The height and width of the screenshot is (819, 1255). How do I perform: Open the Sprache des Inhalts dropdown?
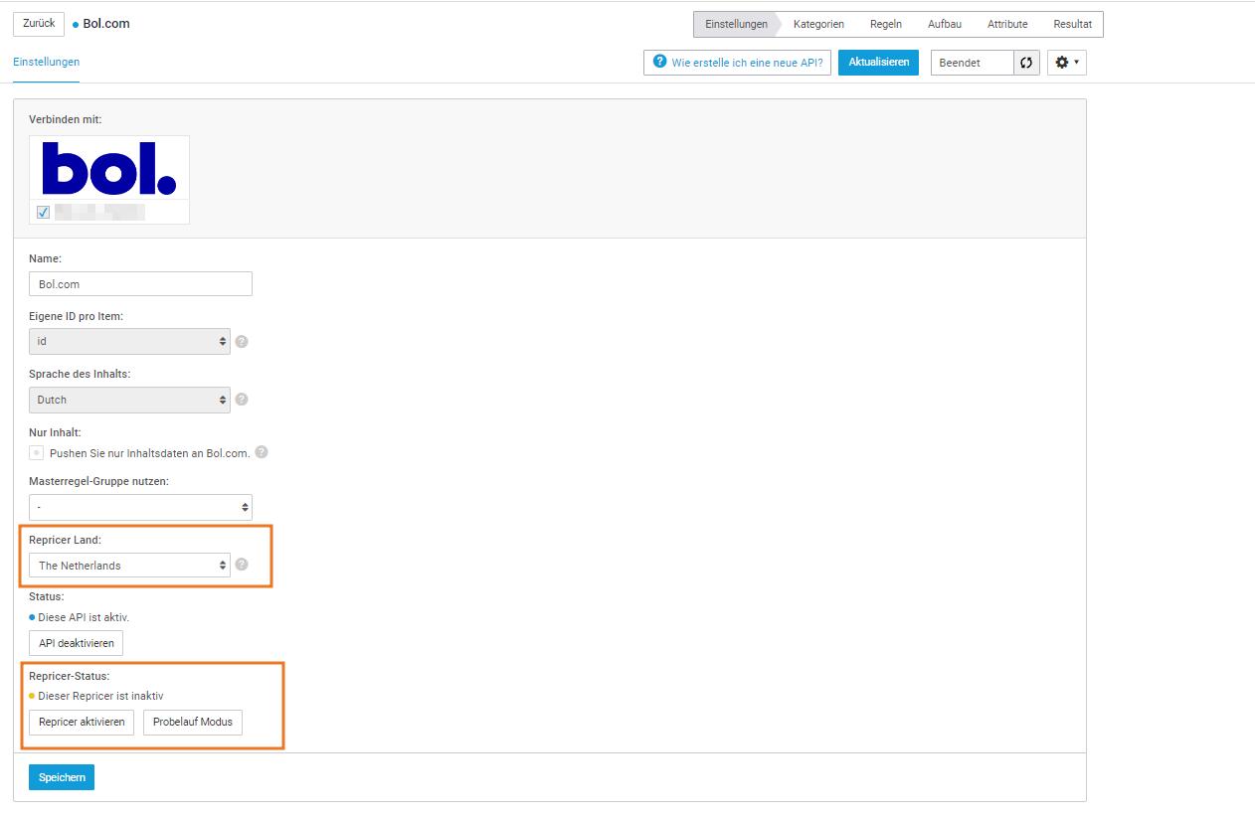coord(129,400)
